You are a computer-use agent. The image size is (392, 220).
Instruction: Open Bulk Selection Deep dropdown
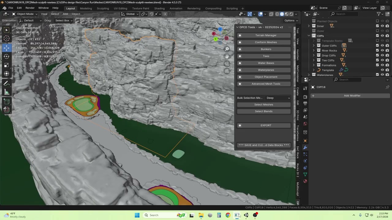[x=278, y=98]
